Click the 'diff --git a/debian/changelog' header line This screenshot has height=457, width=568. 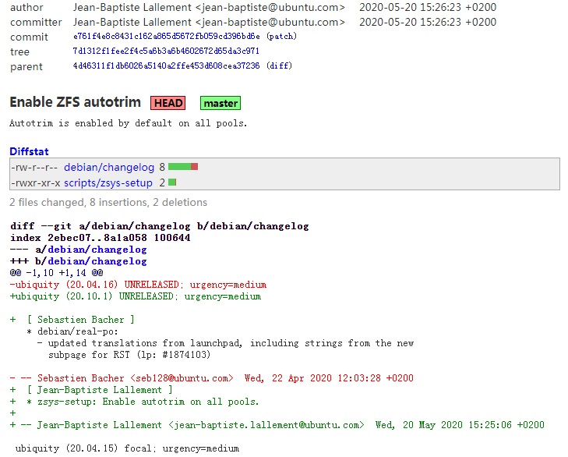(x=160, y=226)
